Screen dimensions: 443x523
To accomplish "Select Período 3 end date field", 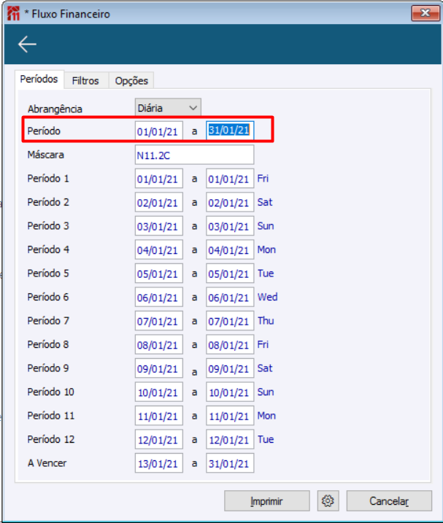I will click(x=230, y=226).
